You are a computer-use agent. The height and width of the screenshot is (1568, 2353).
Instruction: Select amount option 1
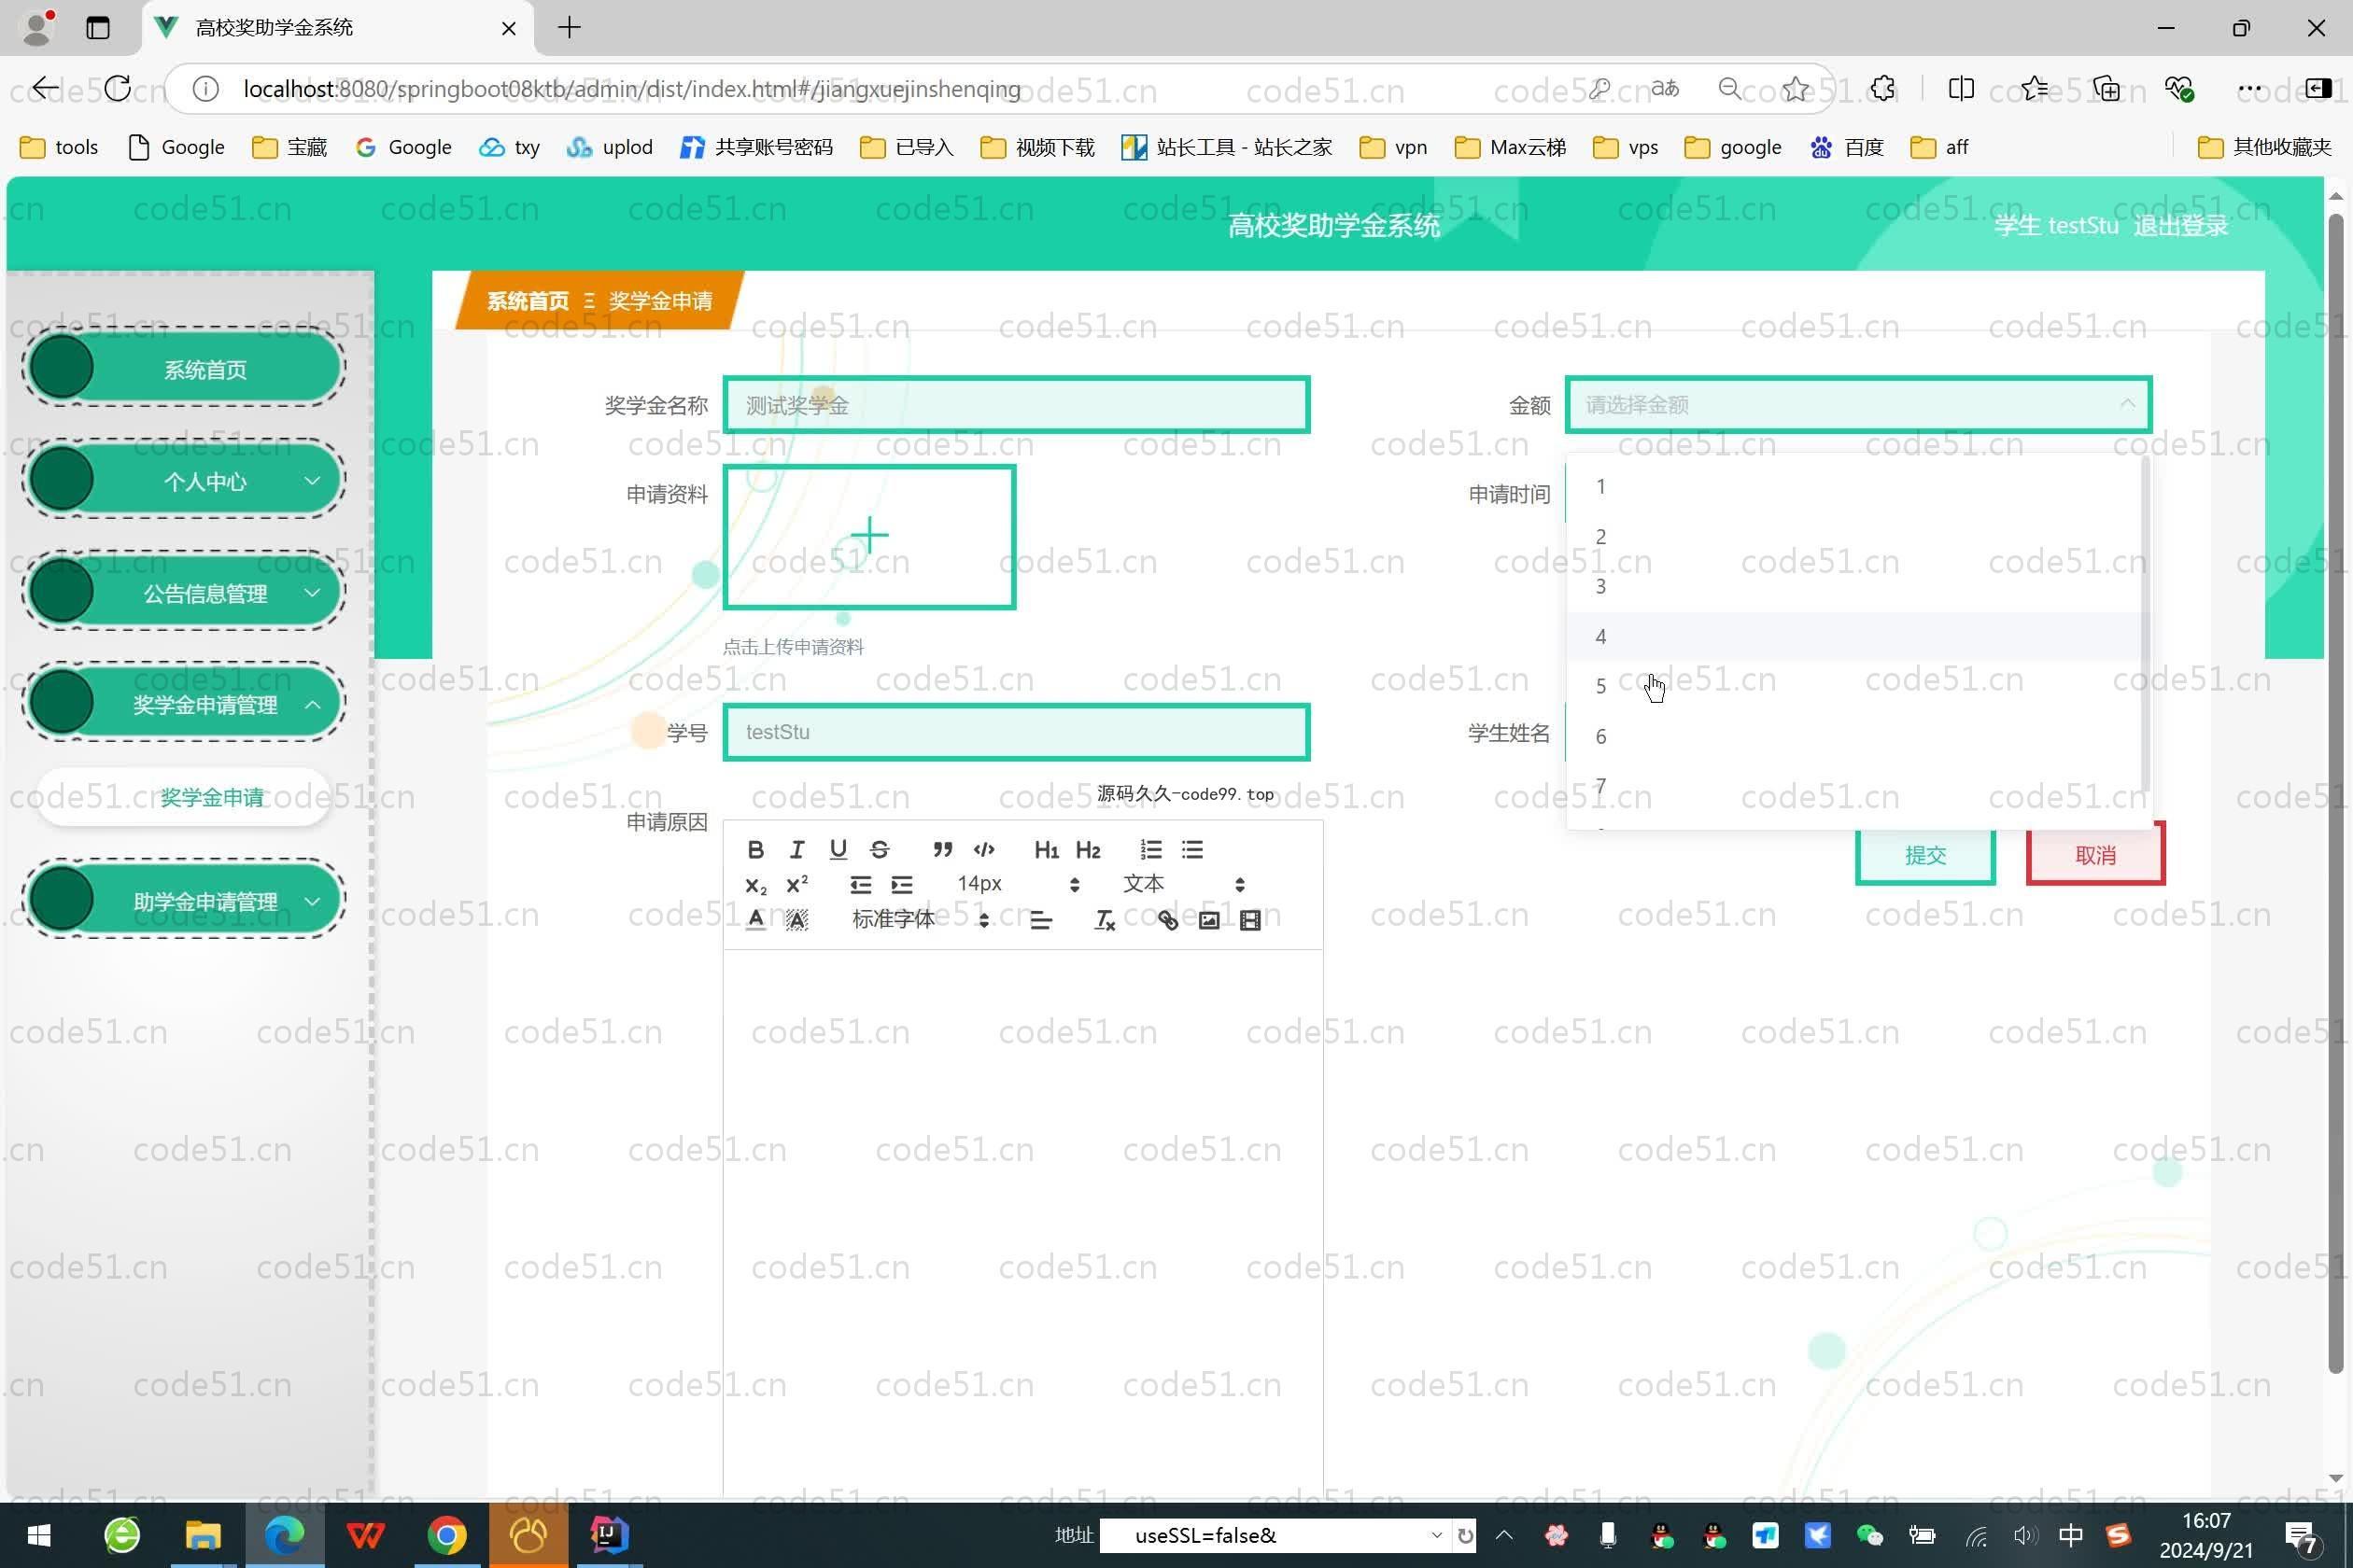point(1853,487)
